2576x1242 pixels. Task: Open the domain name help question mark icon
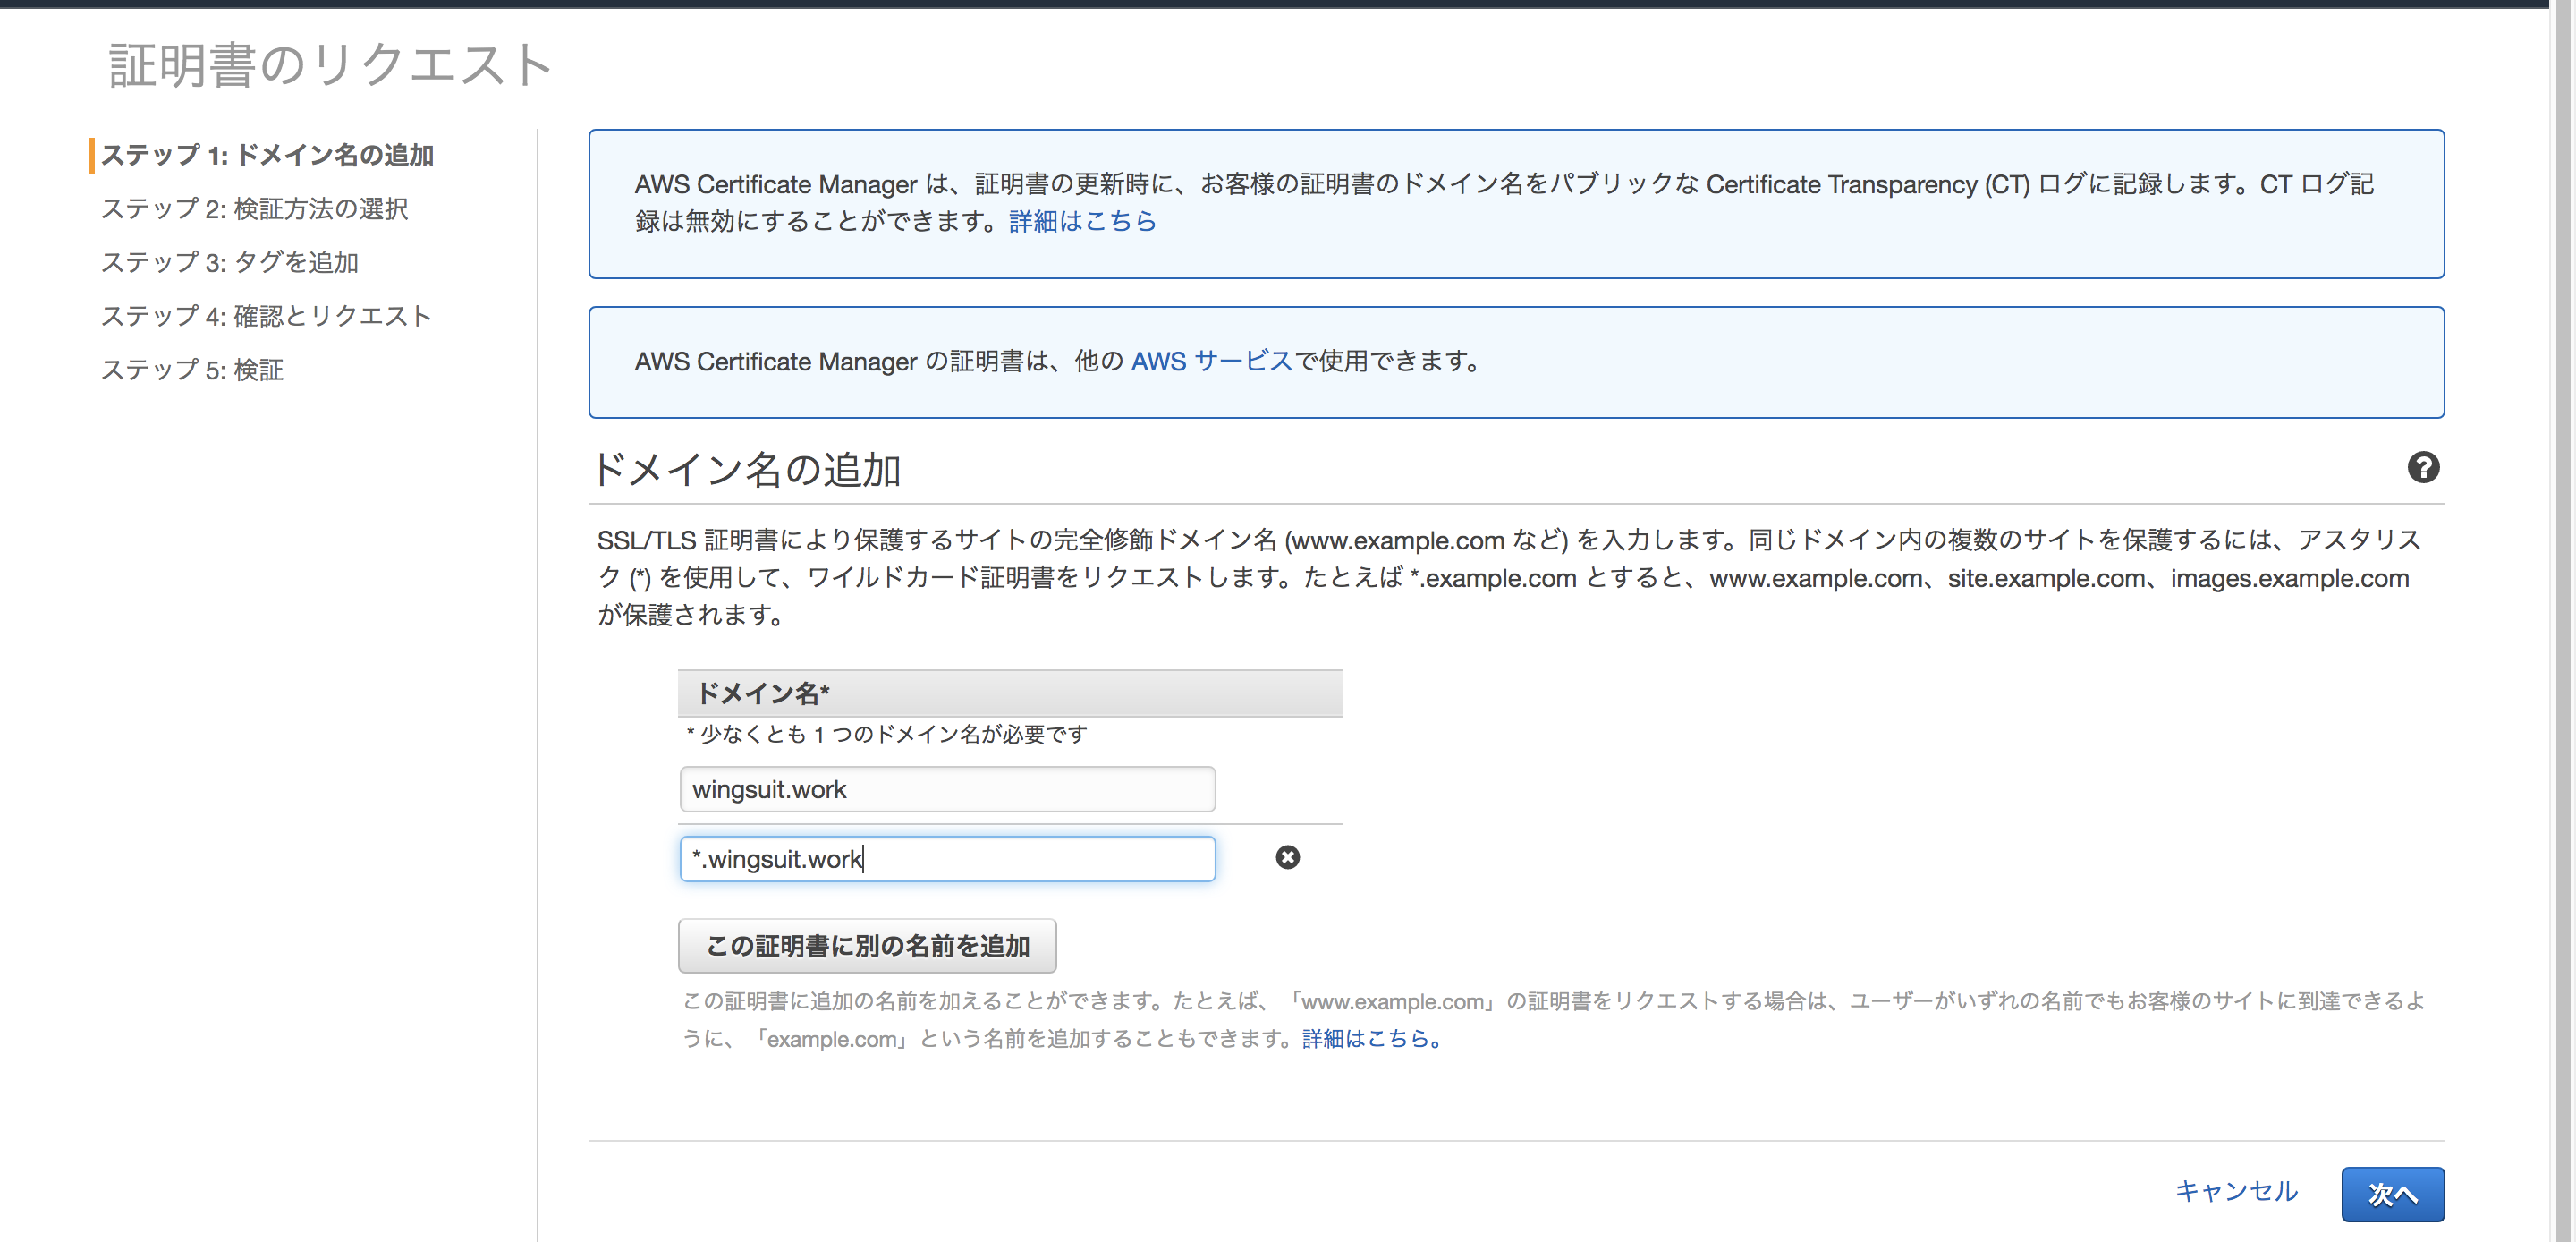tap(2424, 467)
